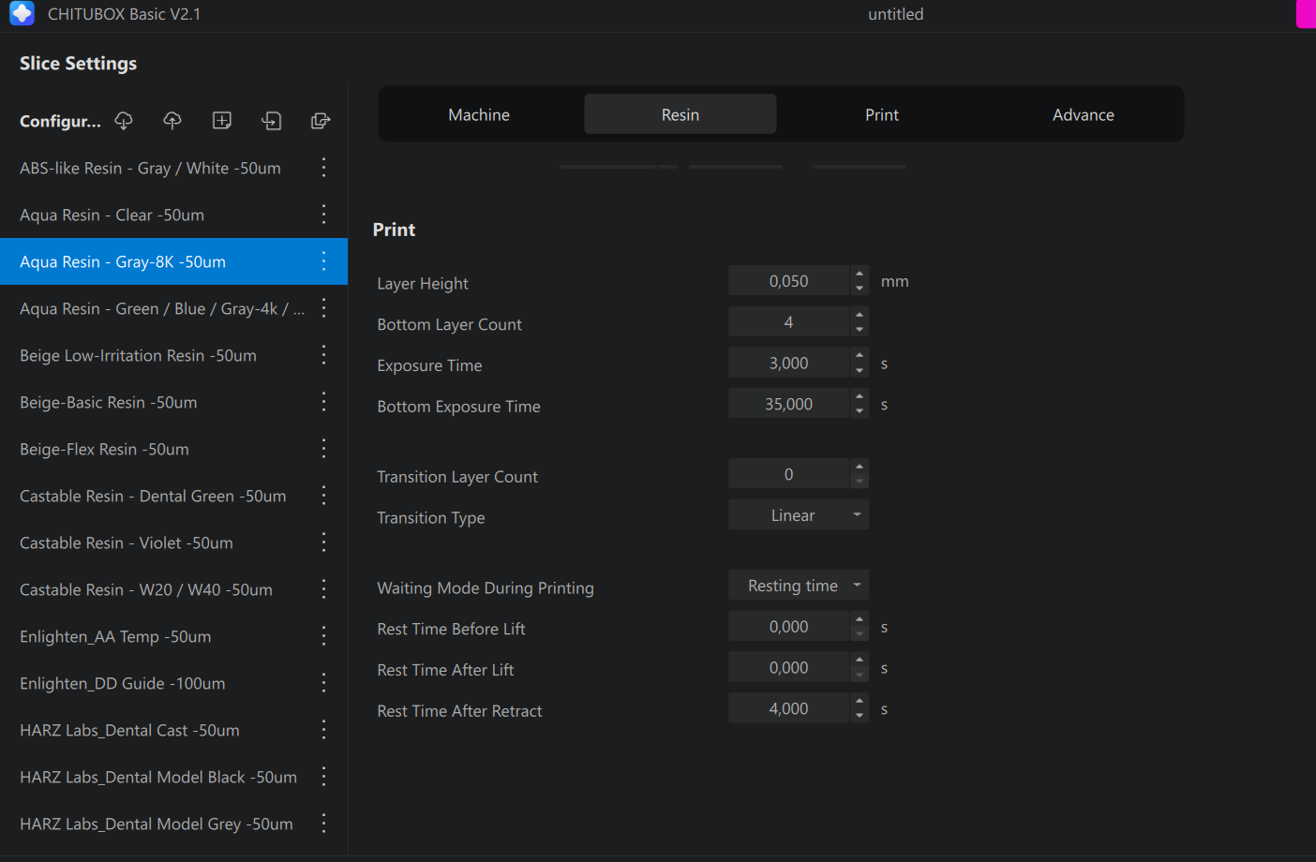Switch to the Advance tab
The width and height of the screenshot is (1316, 862).
(1084, 114)
